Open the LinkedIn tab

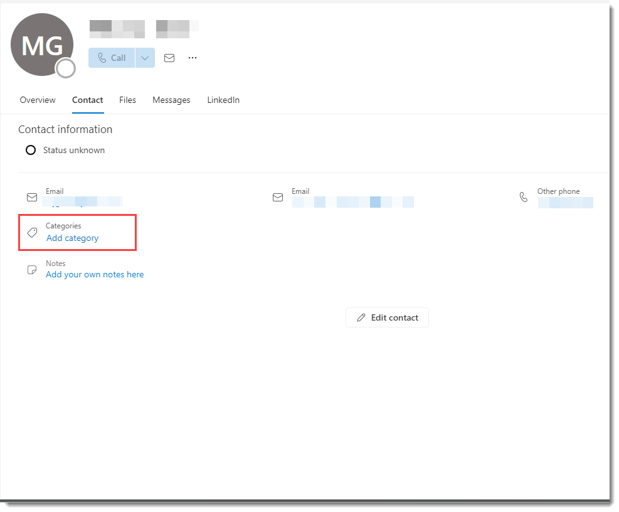click(x=223, y=100)
